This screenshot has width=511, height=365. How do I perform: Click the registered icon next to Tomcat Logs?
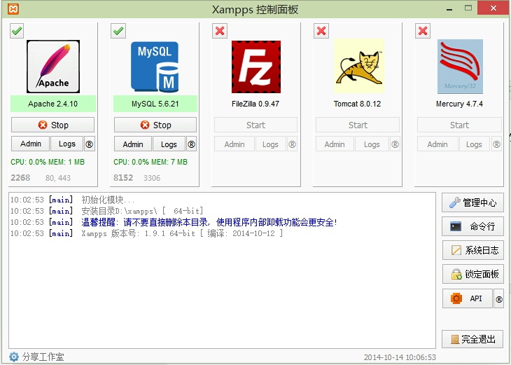(x=395, y=144)
